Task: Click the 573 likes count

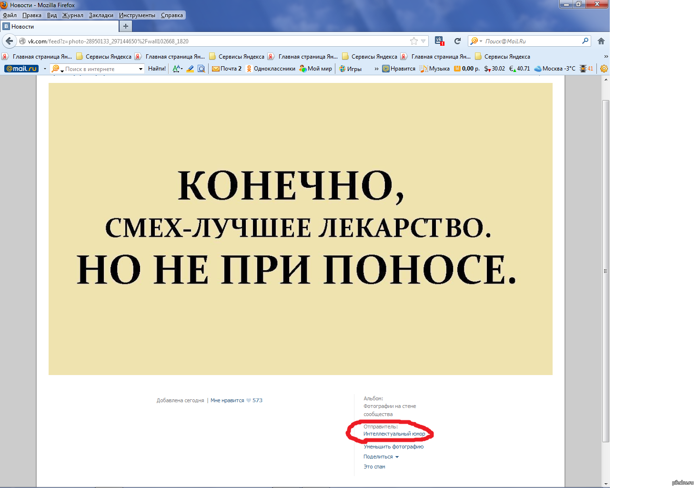Action: [x=257, y=400]
